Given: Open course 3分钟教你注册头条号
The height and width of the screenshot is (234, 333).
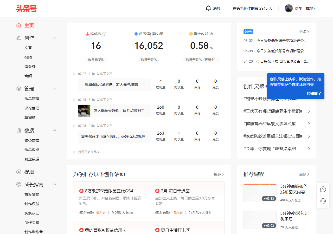Looking at the screenshot, I should point(294,216).
